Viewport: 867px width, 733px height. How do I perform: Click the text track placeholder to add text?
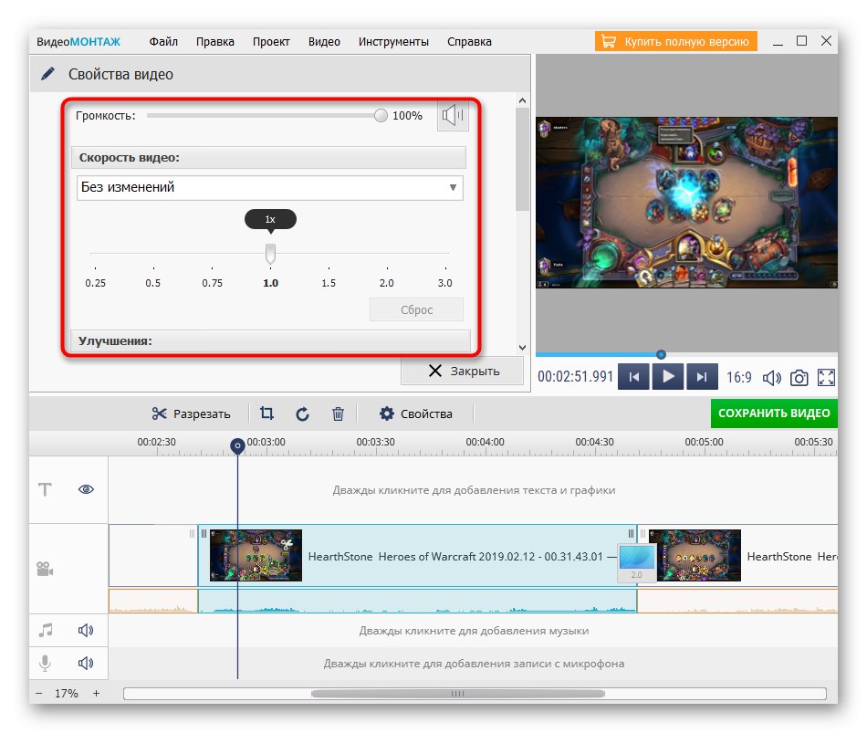[x=474, y=490]
